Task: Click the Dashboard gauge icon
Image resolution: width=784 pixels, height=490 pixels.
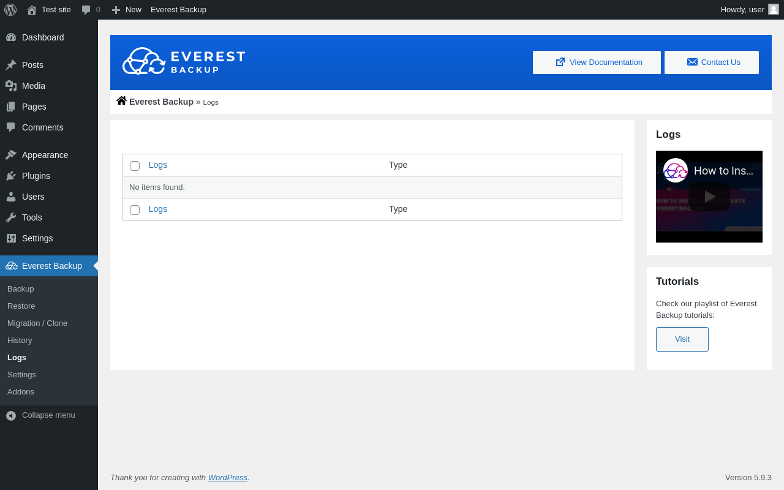Action: pyautogui.click(x=11, y=37)
